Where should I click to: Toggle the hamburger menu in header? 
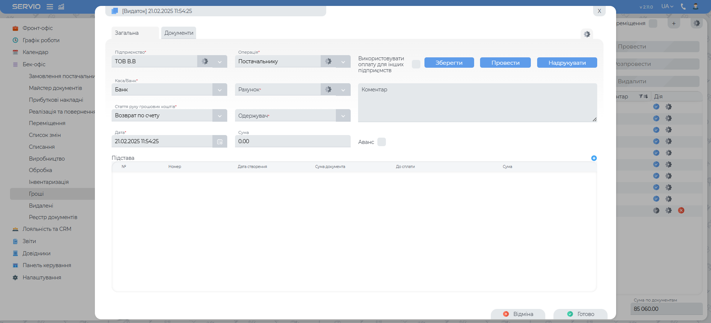pyautogui.click(x=50, y=7)
